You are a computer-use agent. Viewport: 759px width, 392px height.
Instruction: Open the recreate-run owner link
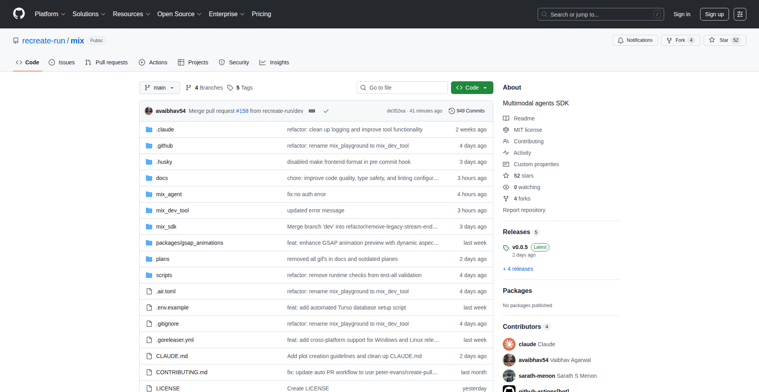[x=43, y=41]
